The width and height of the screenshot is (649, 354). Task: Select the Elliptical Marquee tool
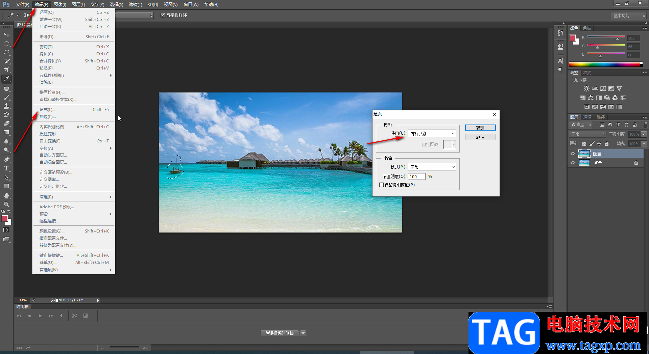tap(6, 44)
